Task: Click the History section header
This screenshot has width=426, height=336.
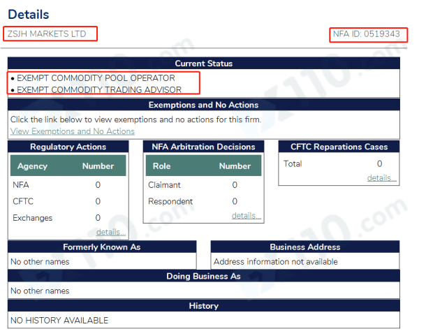Action: coord(204,306)
